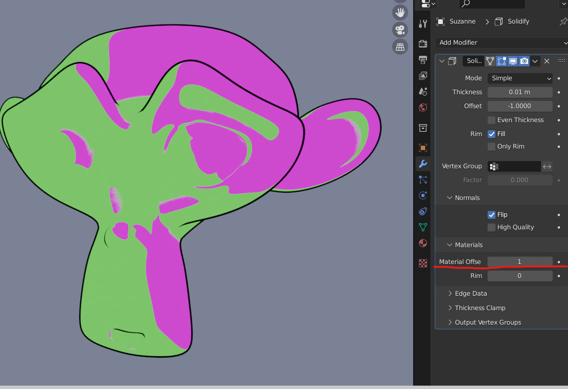
Task: Open the Texture checkerboard tab icon
Action: click(x=423, y=263)
